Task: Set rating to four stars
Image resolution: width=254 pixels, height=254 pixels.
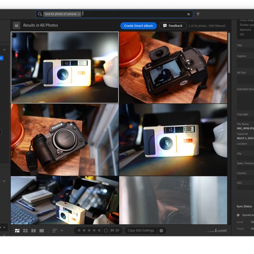Action: pos(94,230)
